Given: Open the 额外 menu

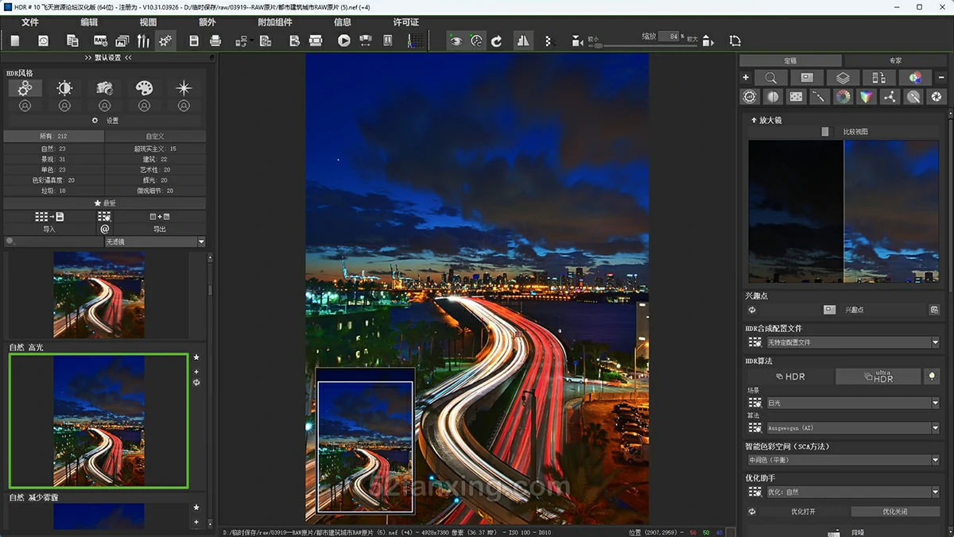Looking at the screenshot, I should tap(207, 22).
